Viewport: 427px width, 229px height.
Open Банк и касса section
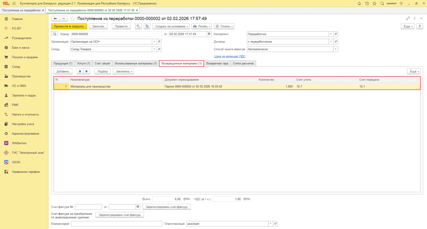tap(20, 47)
